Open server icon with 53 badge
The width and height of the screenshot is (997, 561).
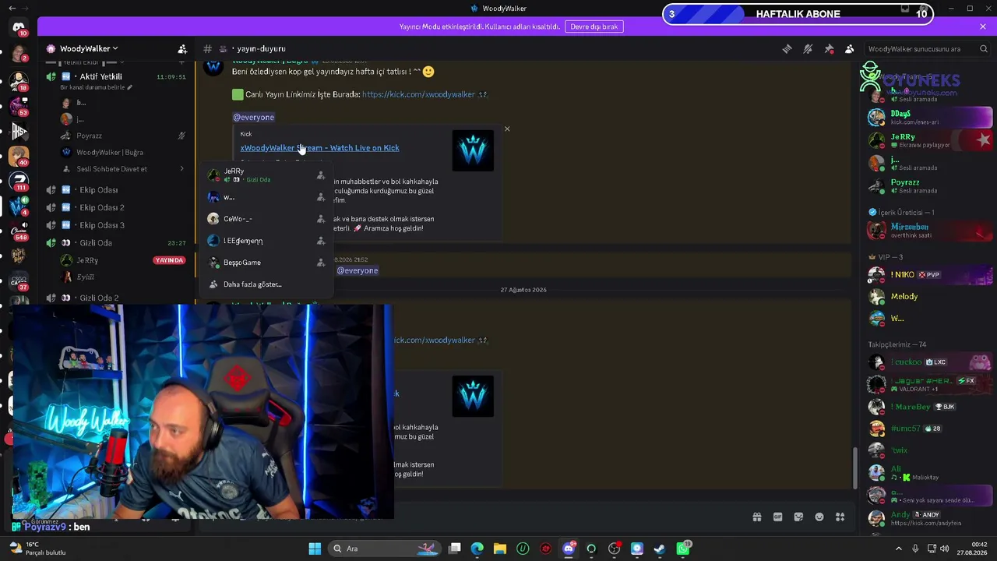[x=19, y=106]
